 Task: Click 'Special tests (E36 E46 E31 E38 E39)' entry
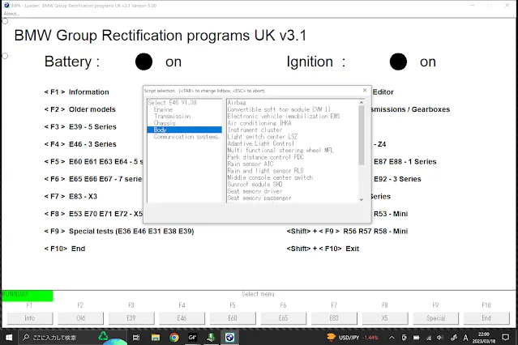(x=131, y=232)
